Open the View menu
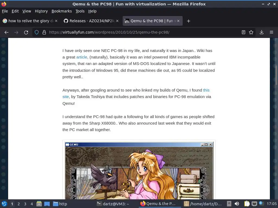 point(27,11)
